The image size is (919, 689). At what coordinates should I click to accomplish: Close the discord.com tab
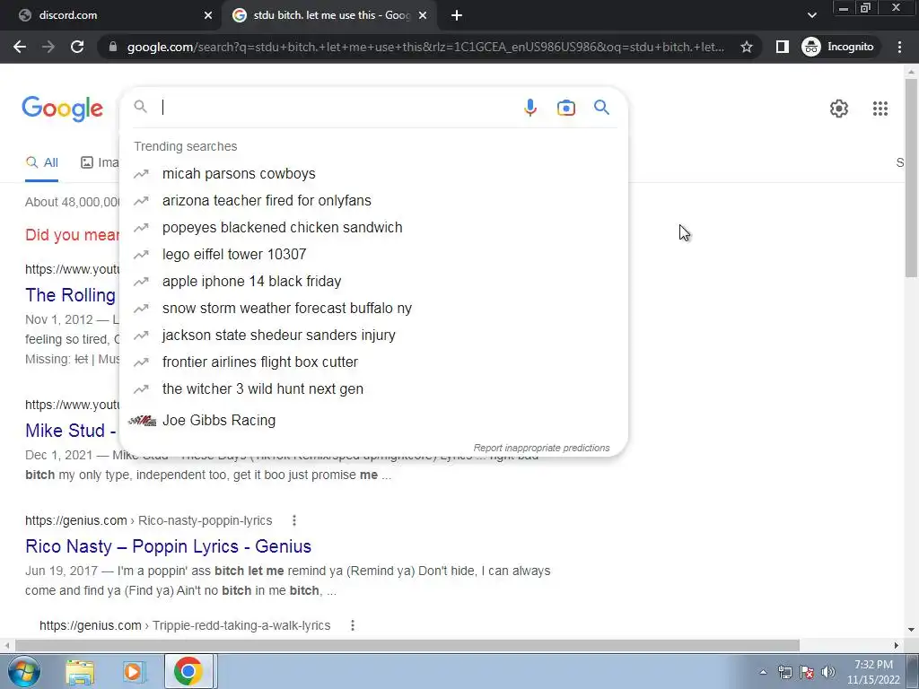[208, 16]
